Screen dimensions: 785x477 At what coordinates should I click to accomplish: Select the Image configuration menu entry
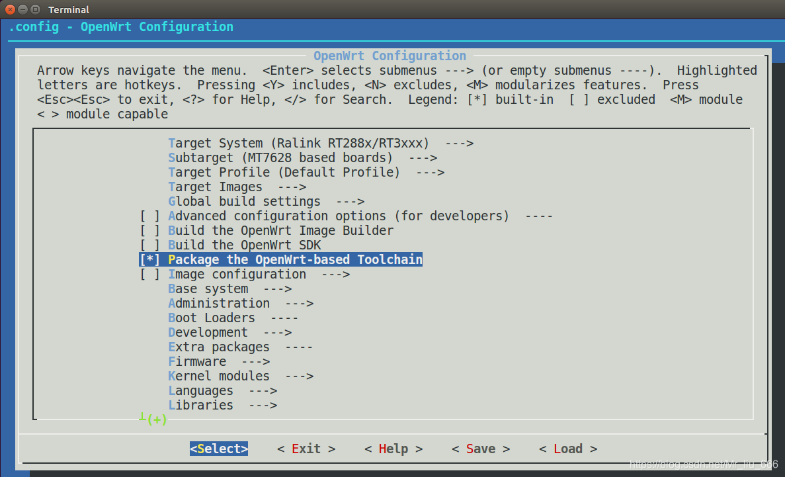pyautogui.click(x=259, y=274)
